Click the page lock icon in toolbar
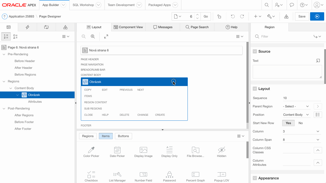Viewport: 326px width, 183px height. (219, 16)
